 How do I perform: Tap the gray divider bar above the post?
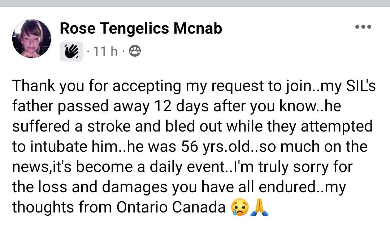pyautogui.click(x=195, y=3)
